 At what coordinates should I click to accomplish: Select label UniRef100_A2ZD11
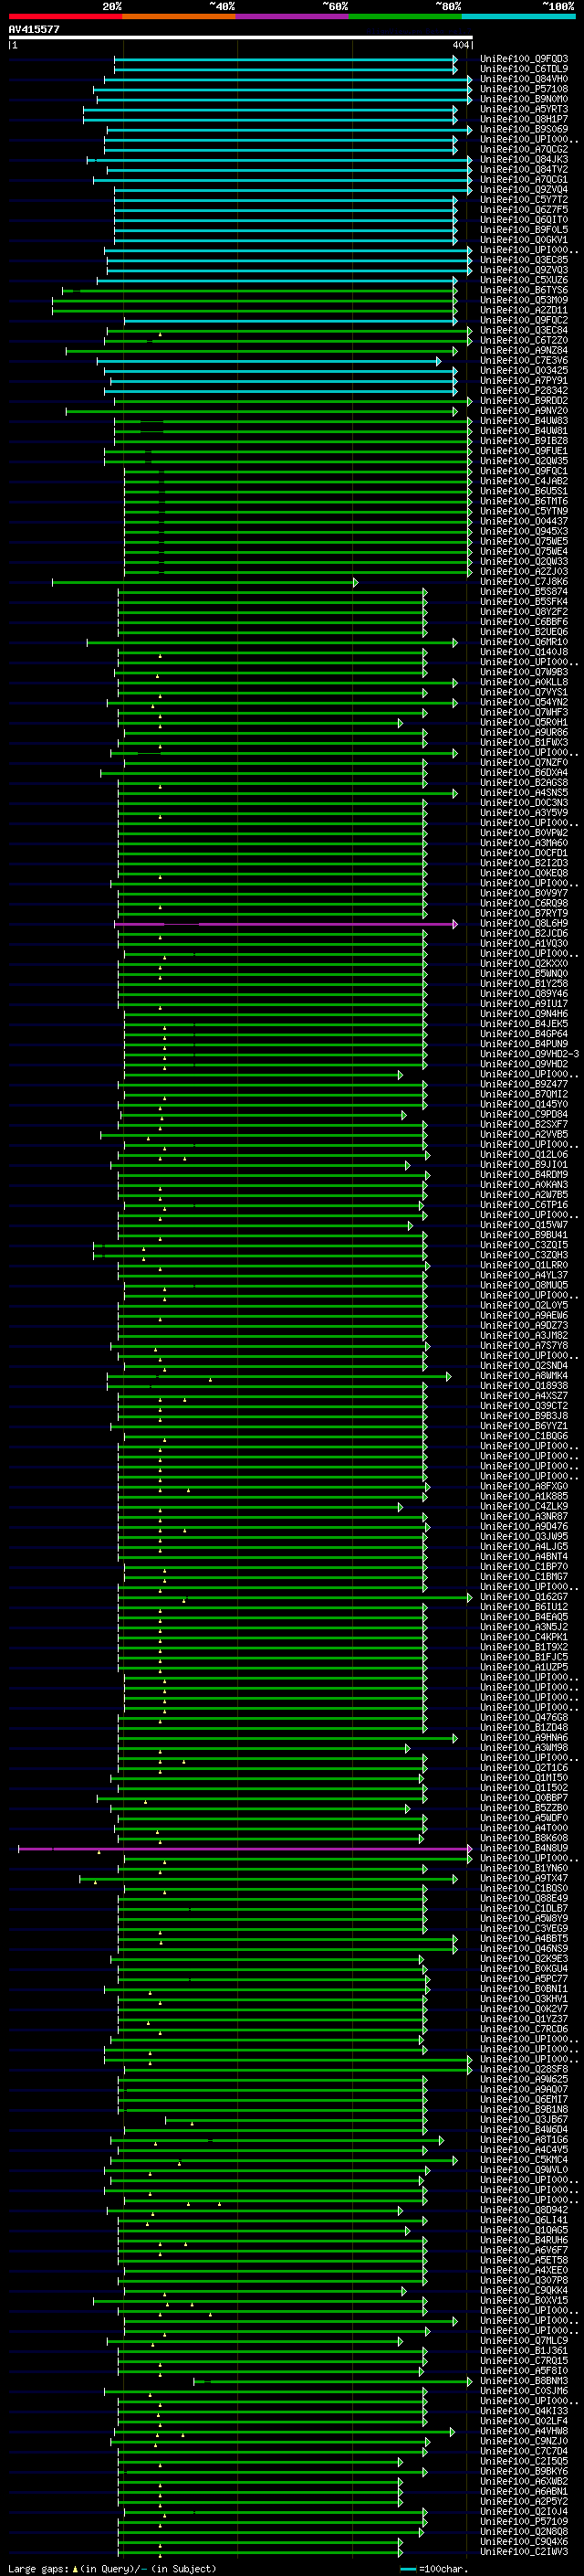pyautogui.click(x=524, y=310)
